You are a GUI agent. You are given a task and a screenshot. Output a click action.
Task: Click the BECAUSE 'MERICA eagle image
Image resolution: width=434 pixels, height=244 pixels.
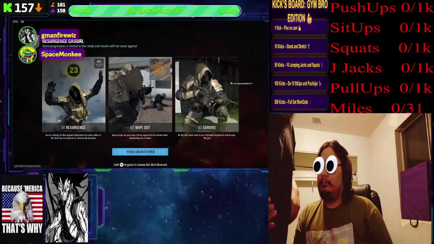[x=22, y=209]
